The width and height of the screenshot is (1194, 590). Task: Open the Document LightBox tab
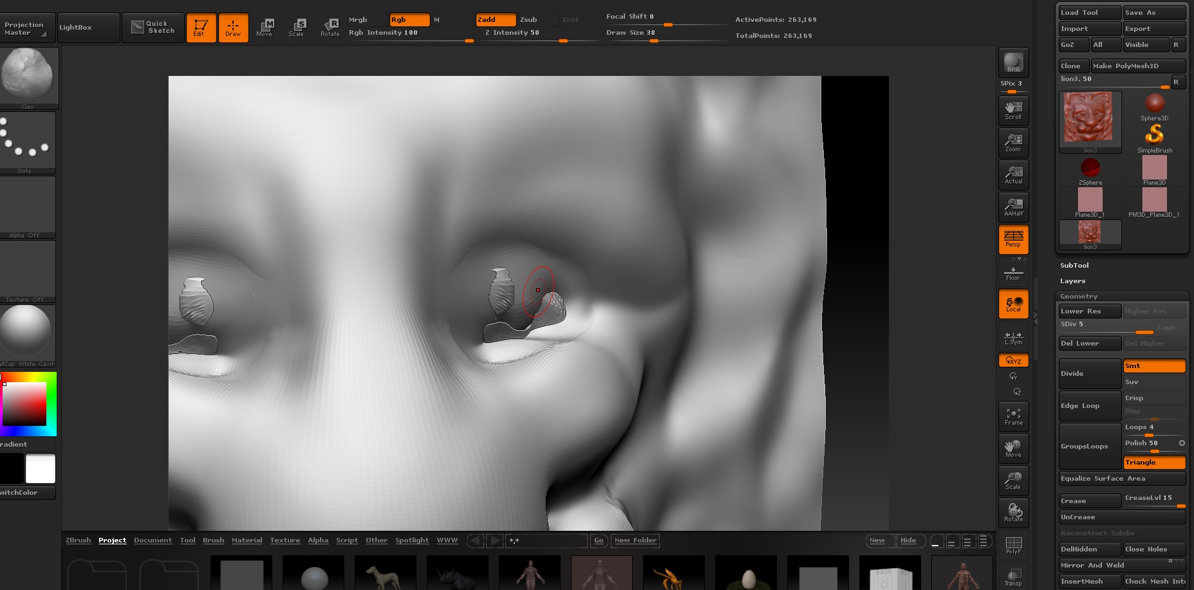153,540
